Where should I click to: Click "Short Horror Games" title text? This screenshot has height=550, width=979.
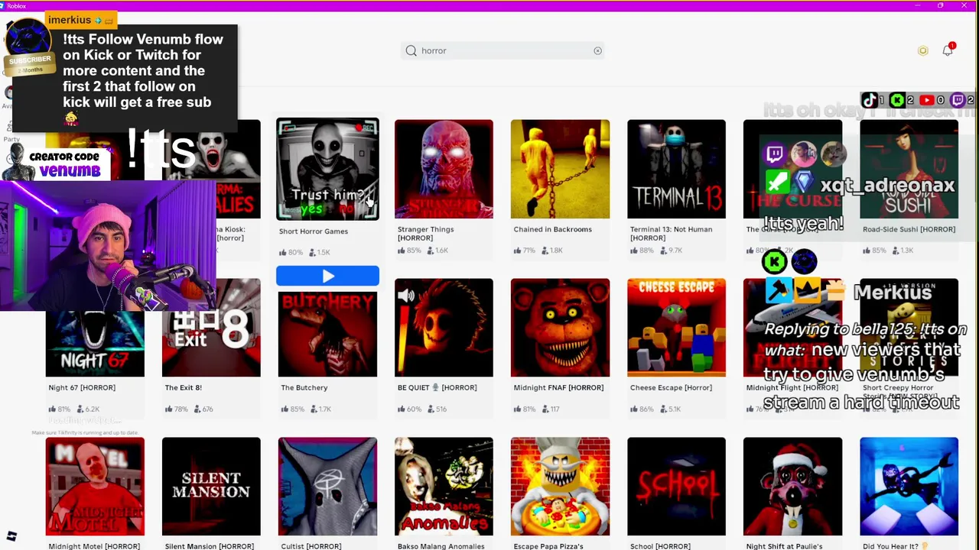(313, 231)
